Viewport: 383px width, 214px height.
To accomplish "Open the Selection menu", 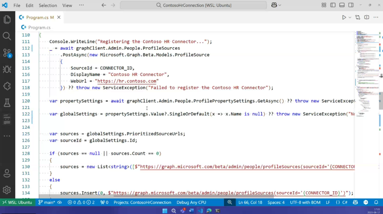I will click(x=48, y=5).
